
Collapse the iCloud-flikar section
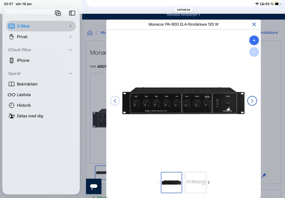70,50
